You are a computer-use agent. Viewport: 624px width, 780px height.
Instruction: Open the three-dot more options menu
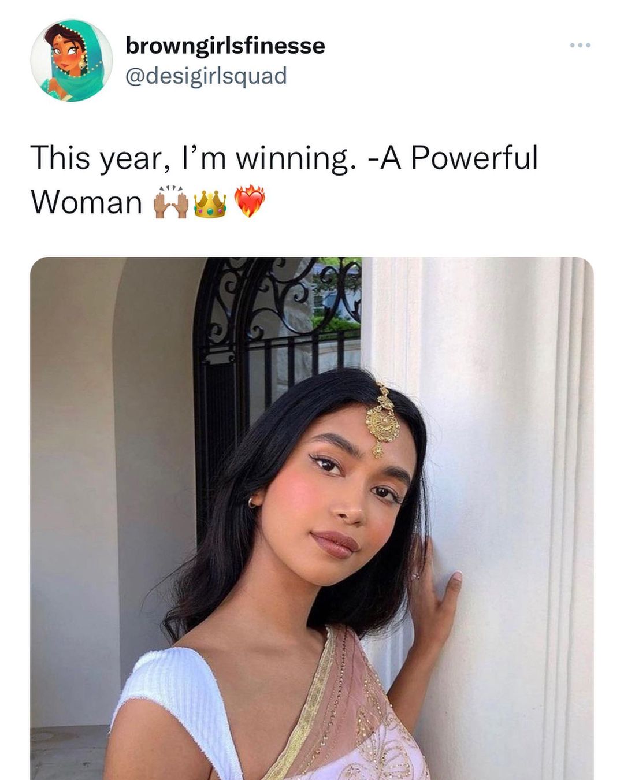click(x=580, y=45)
